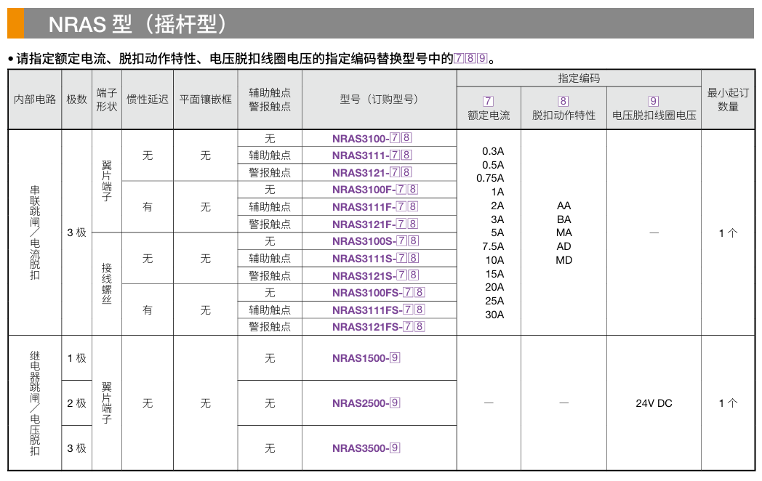This screenshot has width=762, height=481.
Task: Click the boxed 9 after NRAS2500-
Action: (x=395, y=403)
